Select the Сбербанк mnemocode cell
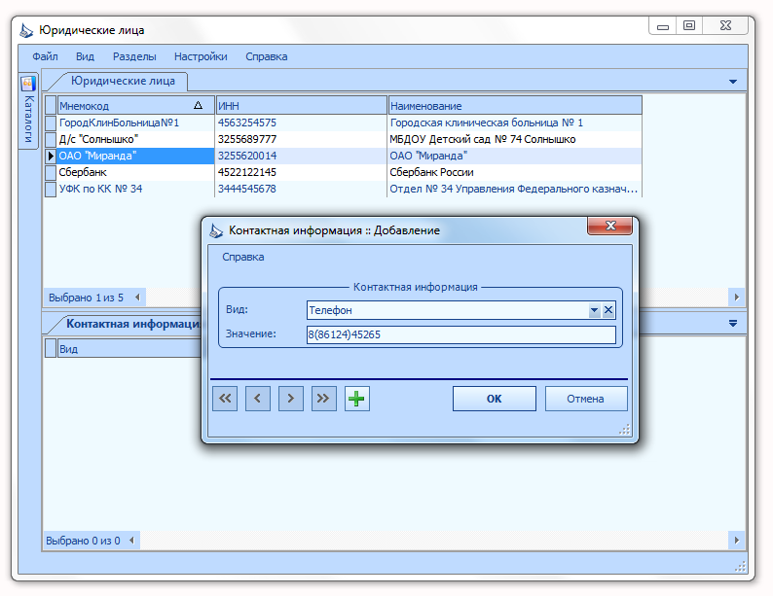Image resolution: width=773 pixels, height=596 pixels. pyautogui.click(x=135, y=172)
